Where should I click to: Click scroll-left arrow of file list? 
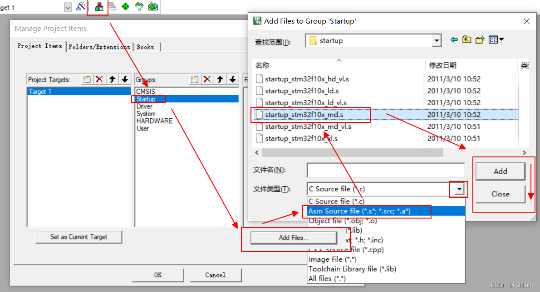click(257, 152)
